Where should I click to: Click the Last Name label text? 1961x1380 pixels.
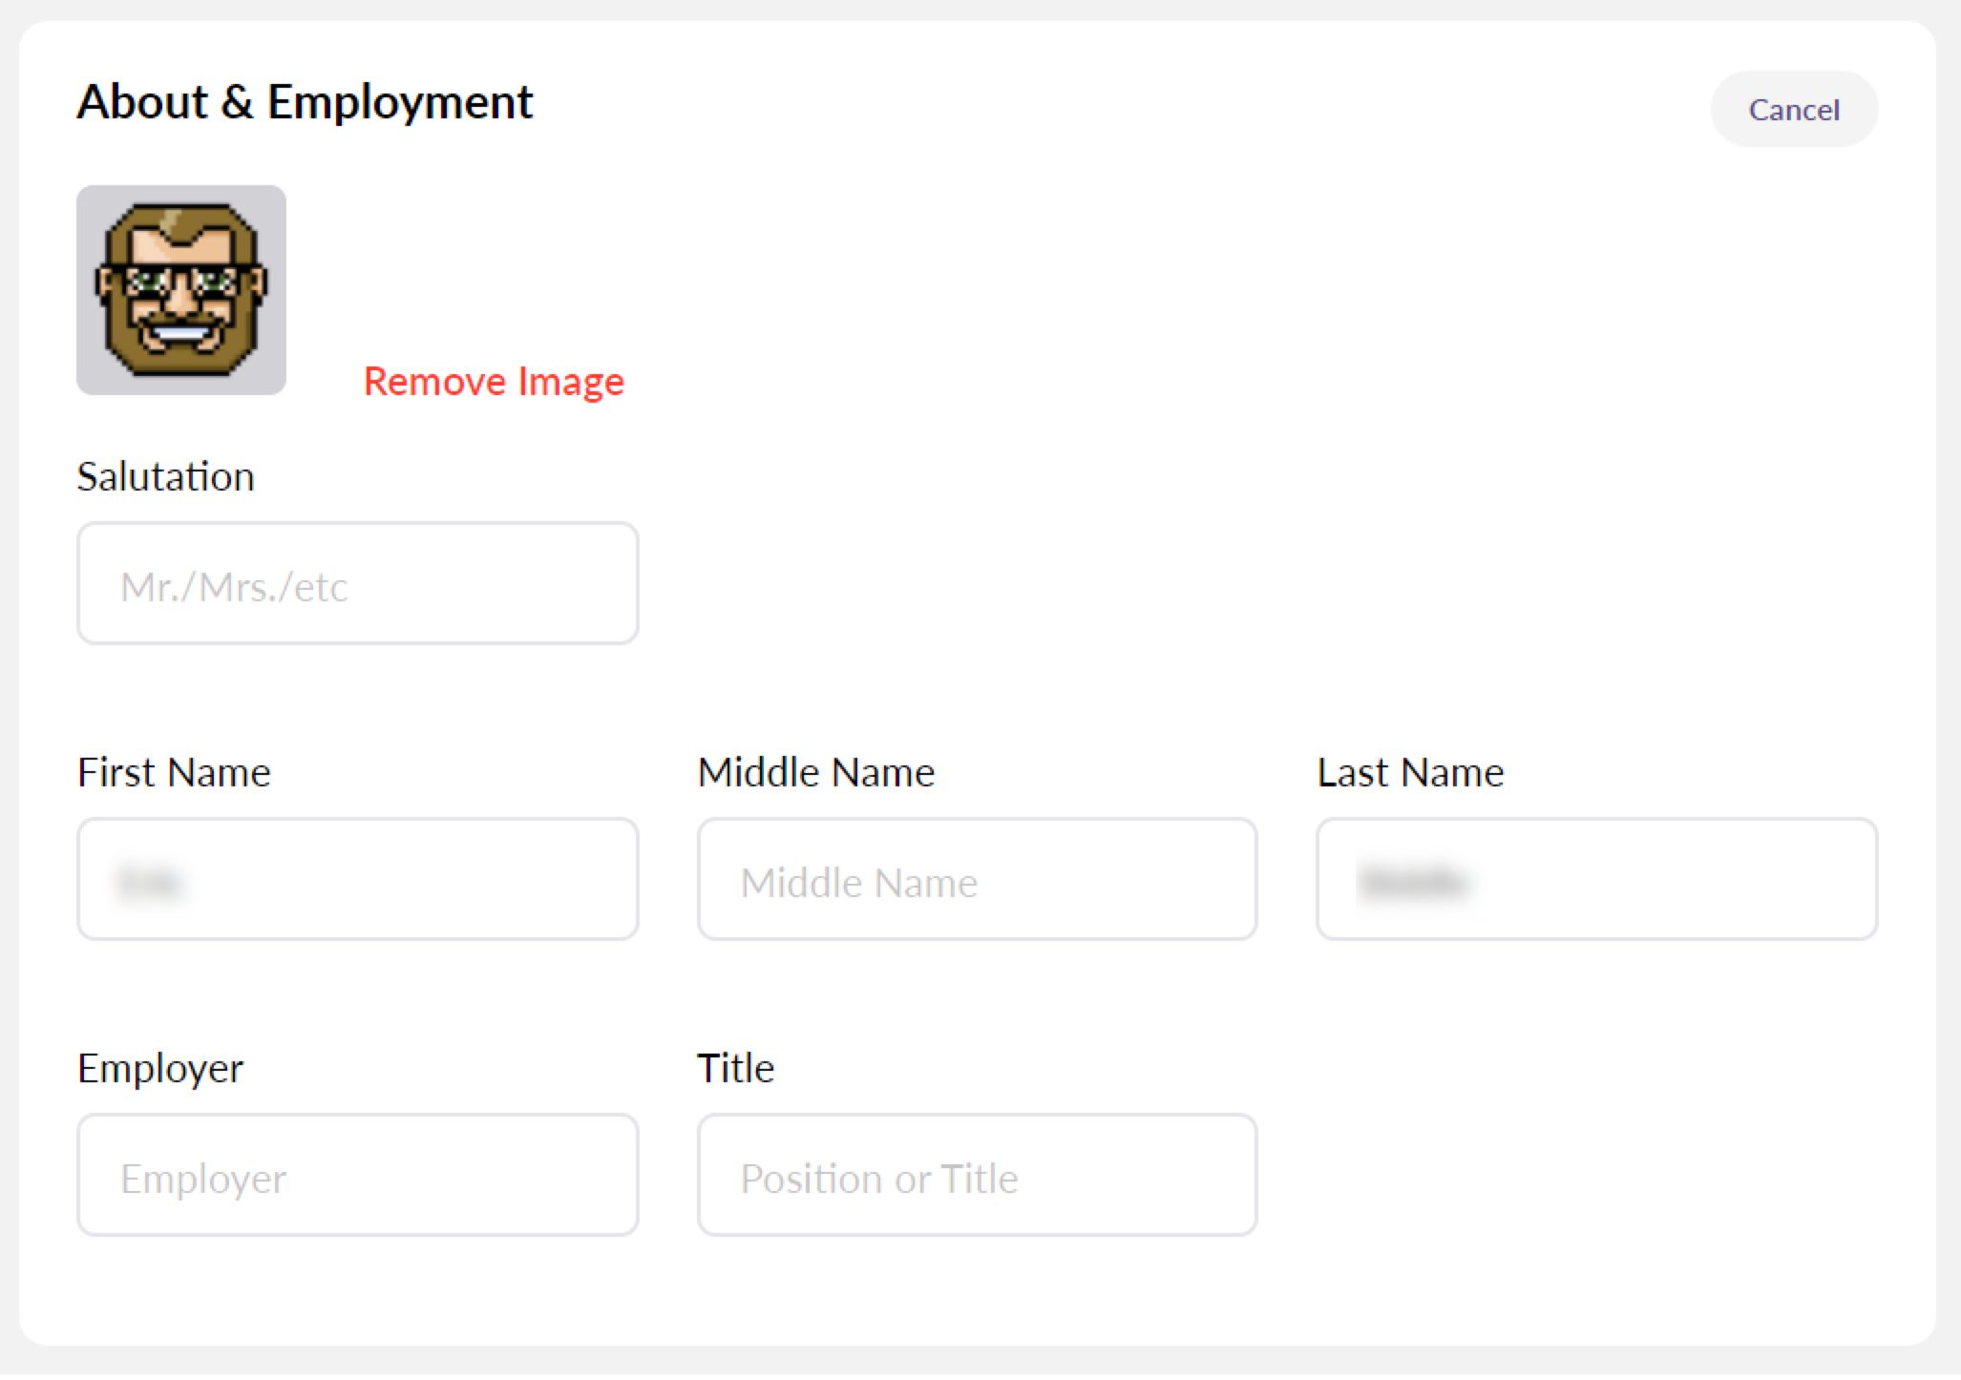click(1410, 772)
